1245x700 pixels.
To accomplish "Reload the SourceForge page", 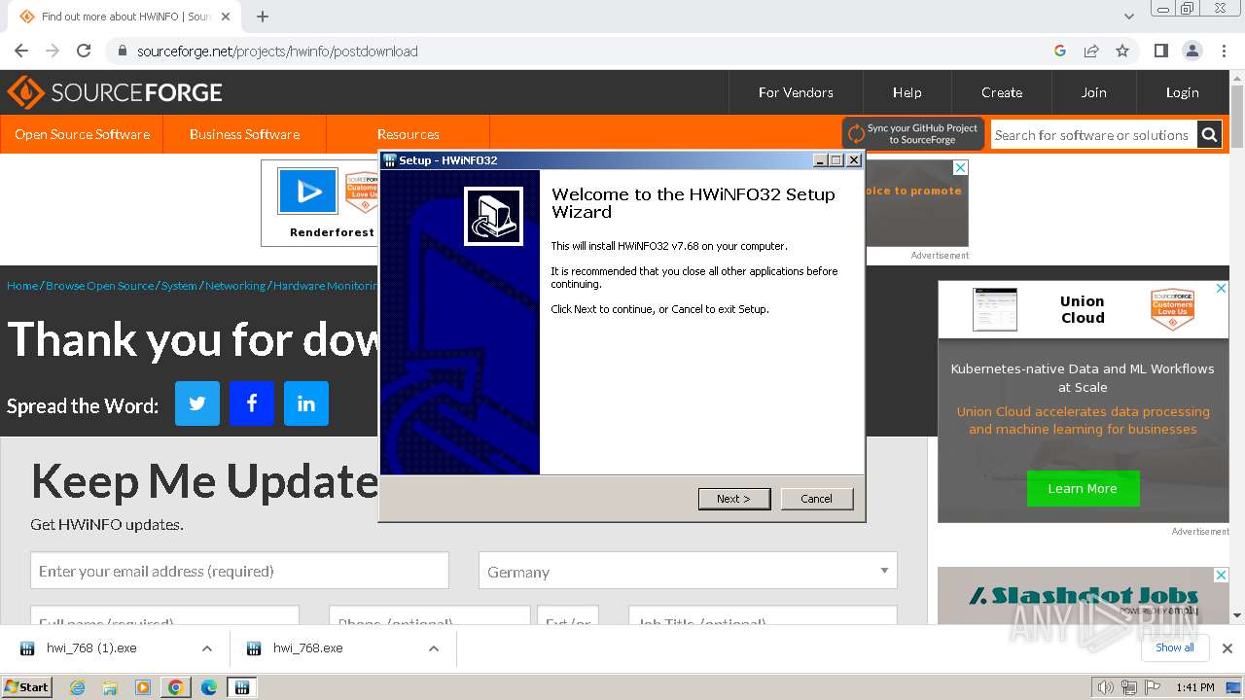I will [84, 51].
